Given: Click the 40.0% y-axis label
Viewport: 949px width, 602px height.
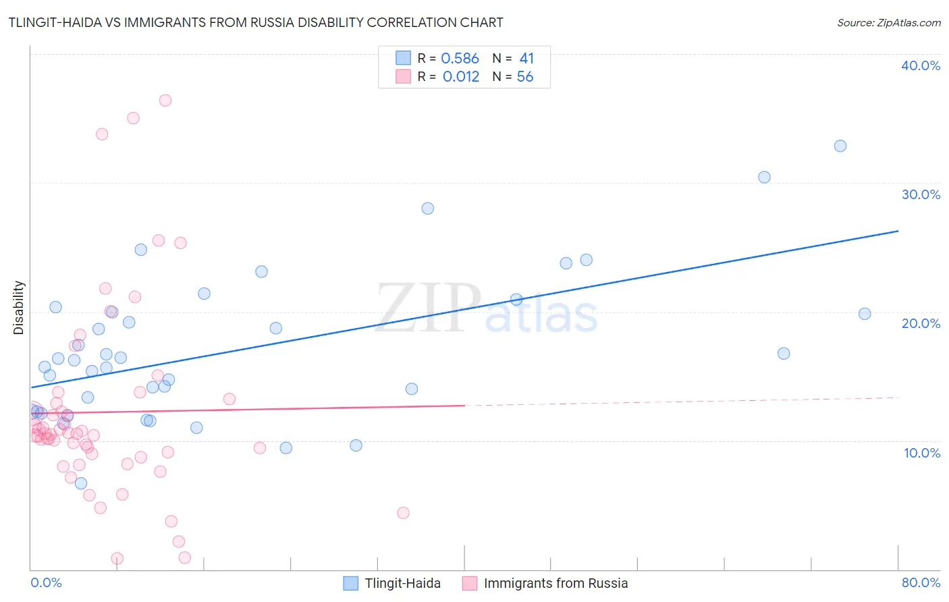Looking at the screenshot, I should point(921,65).
